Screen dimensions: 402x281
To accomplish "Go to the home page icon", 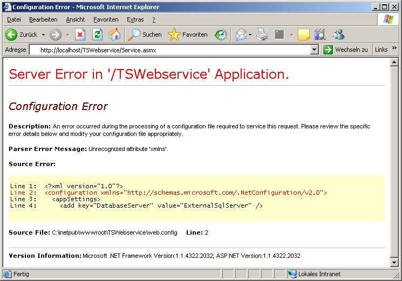I will click(x=114, y=35).
